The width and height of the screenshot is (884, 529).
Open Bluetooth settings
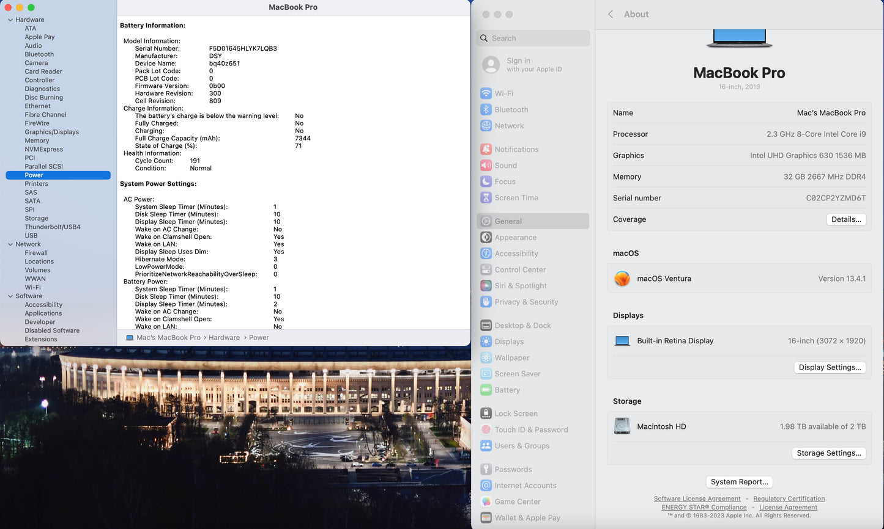pos(511,109)
